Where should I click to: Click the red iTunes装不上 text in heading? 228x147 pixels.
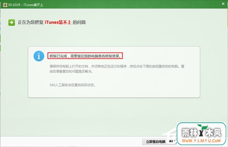[58, 22]
